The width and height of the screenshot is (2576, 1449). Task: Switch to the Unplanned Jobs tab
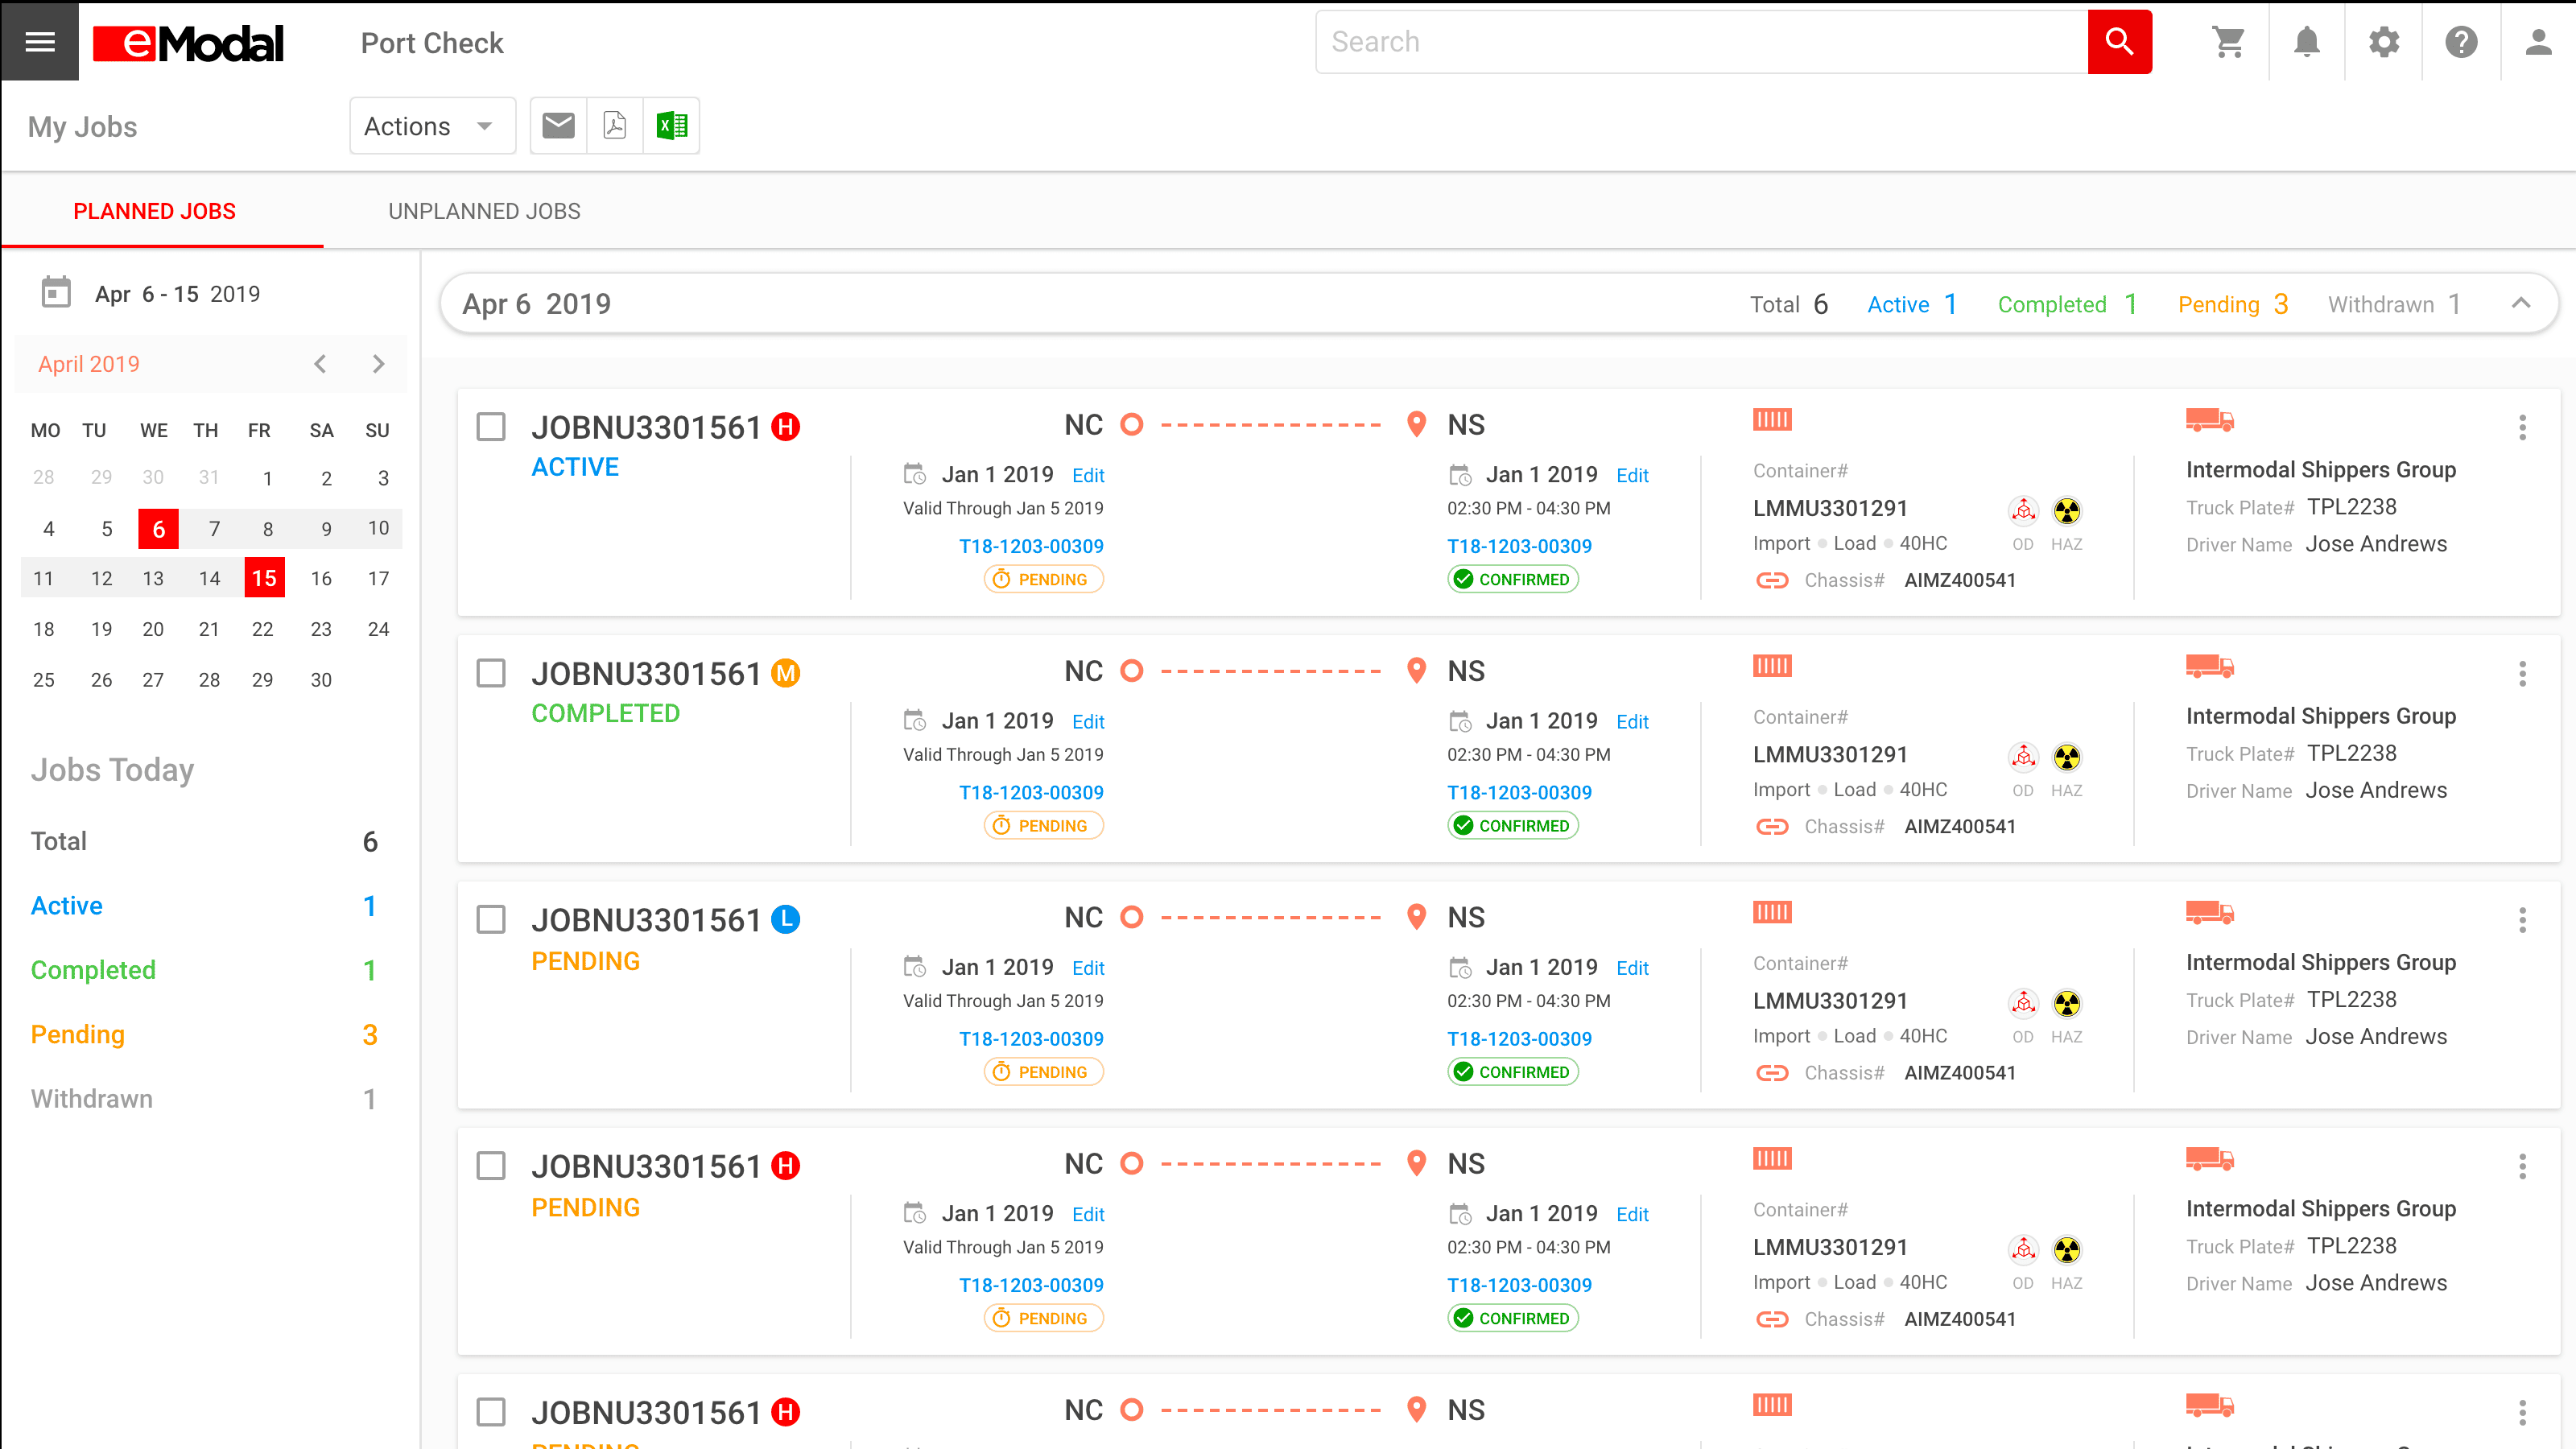(x=484, y=211)
